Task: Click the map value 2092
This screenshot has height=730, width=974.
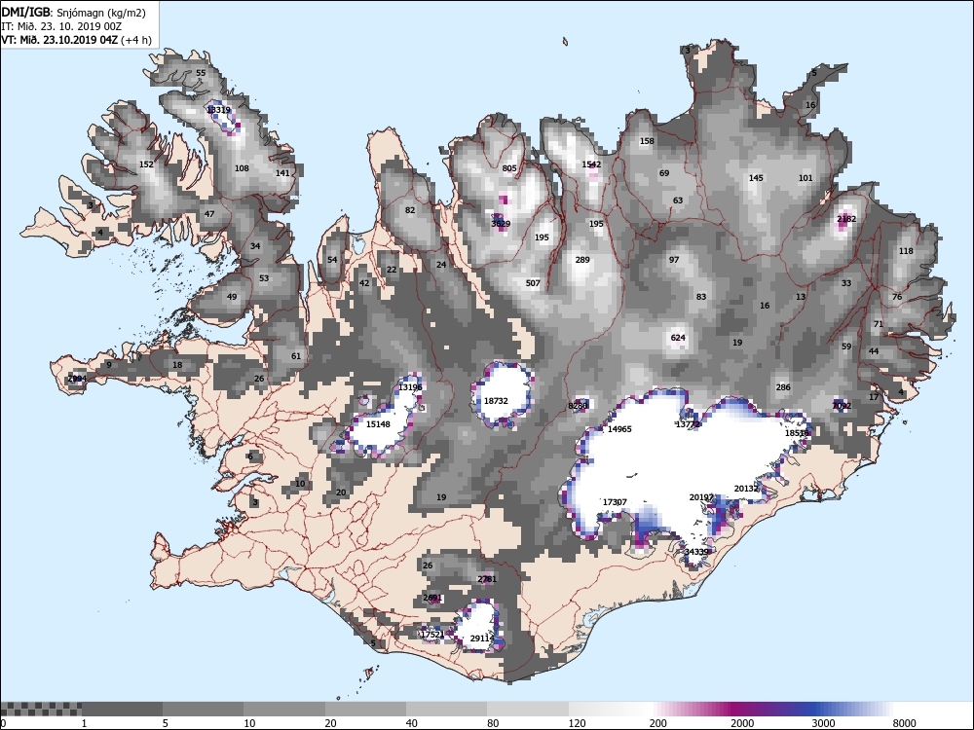Action: tap(842, 406)
